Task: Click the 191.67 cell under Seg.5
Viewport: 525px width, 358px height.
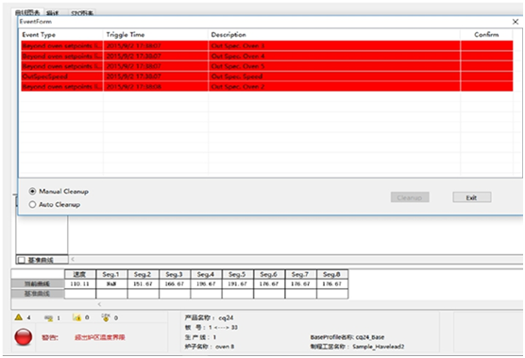Action: 237,283
